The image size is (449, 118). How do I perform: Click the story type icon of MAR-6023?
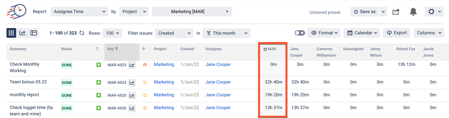pos(99,65)
